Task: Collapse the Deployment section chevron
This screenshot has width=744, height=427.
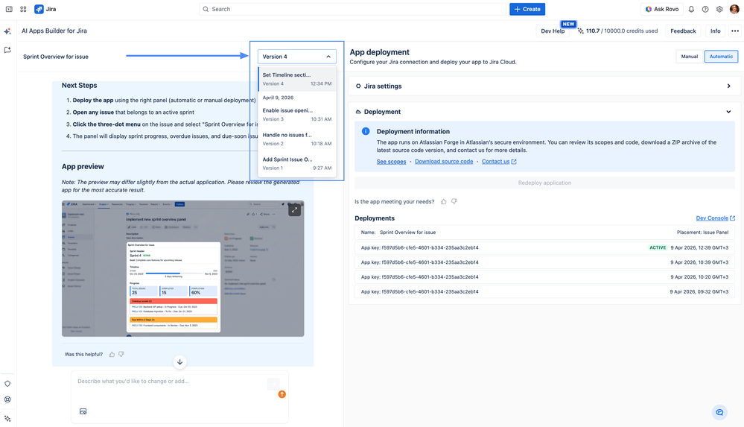Action: 728,112
